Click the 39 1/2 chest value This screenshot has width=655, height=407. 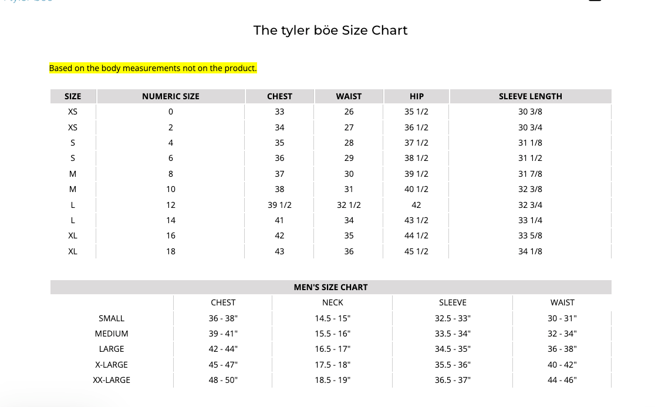click(279, 205)
